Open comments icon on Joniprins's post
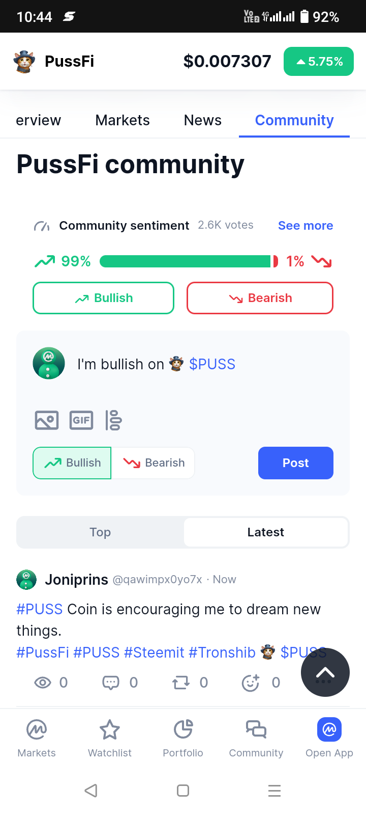Screen dimensions: 366x815 point(111,683)
